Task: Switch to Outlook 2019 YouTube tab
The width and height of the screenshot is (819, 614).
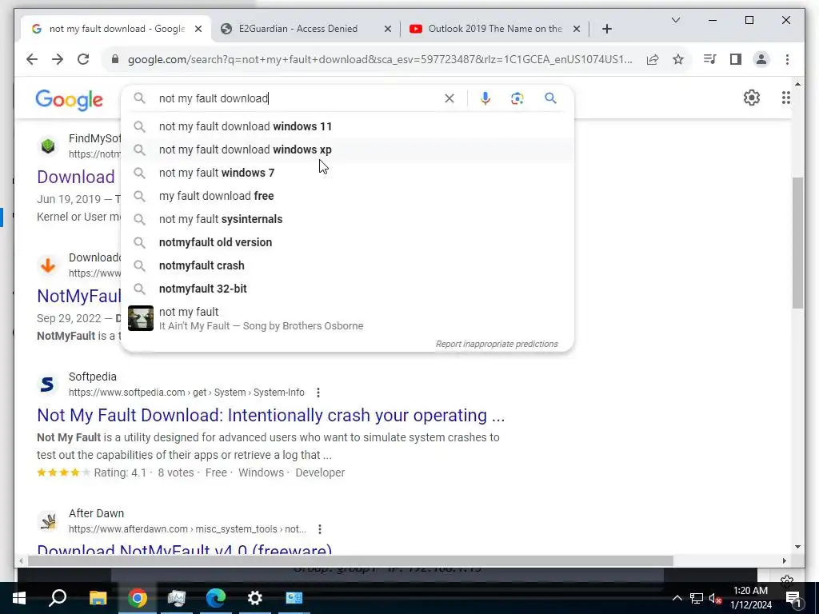Action: (x=494, y=29)
